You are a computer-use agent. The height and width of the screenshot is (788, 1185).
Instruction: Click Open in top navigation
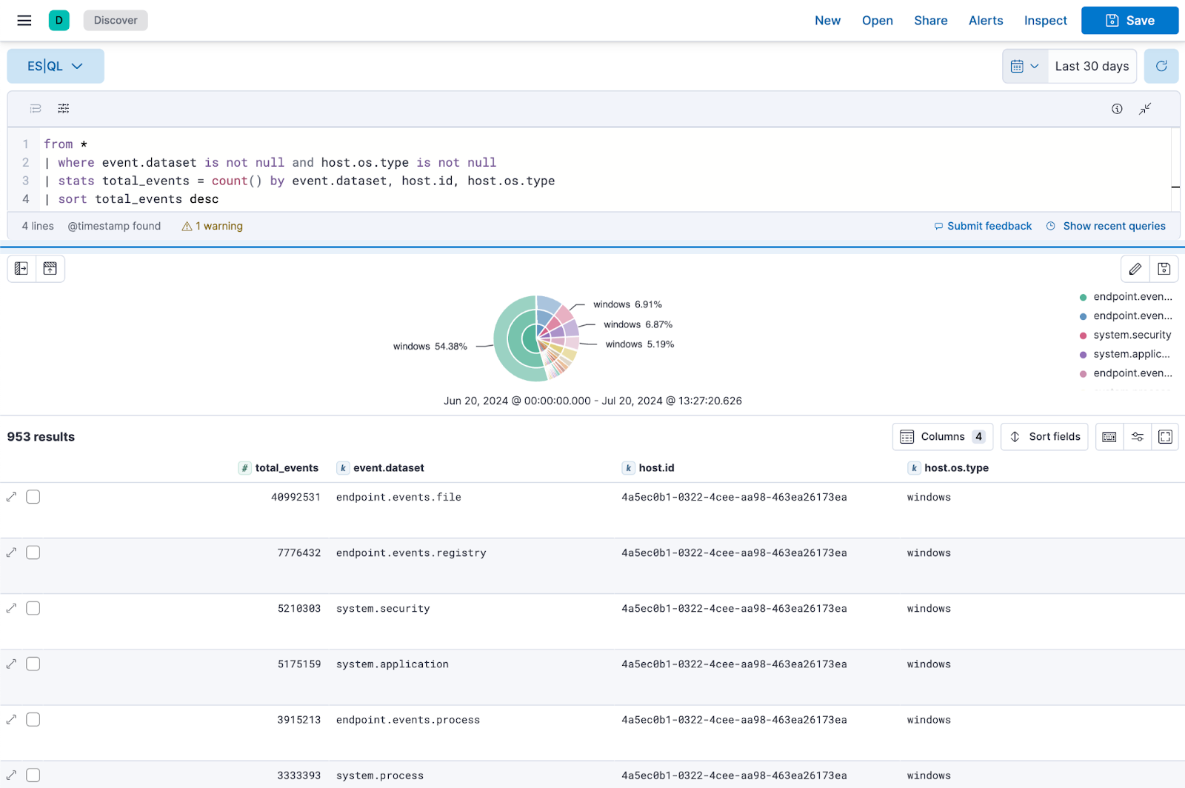tap(877, 21)
